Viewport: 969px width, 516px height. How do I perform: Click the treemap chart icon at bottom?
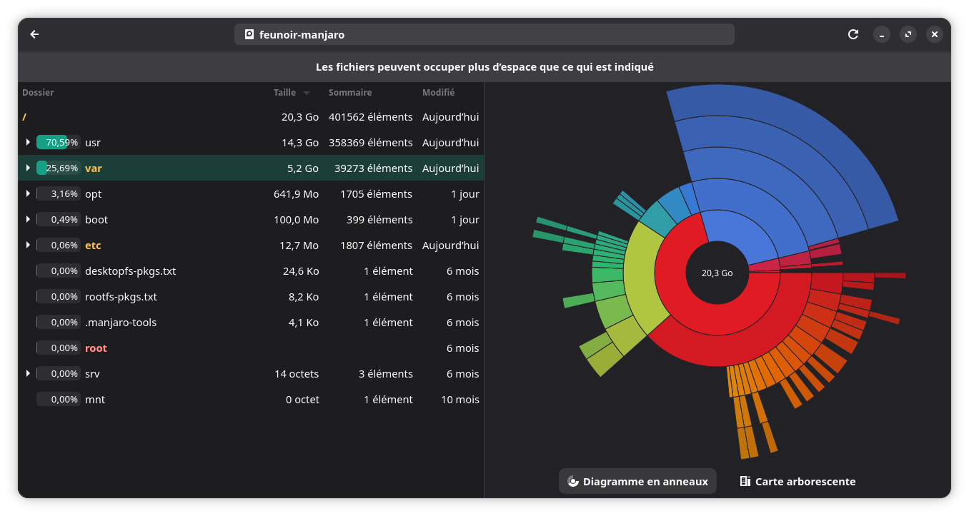[745, 482]
